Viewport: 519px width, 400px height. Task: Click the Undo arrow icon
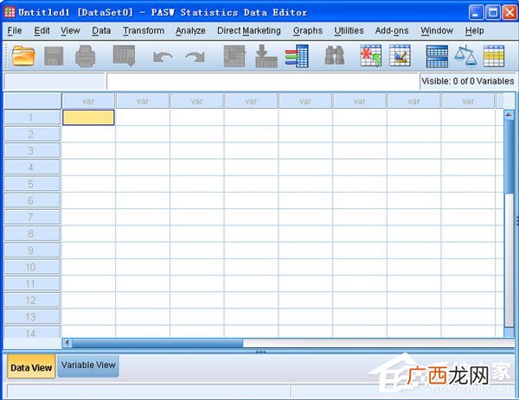pyautogui.click(x=163, y=57)
